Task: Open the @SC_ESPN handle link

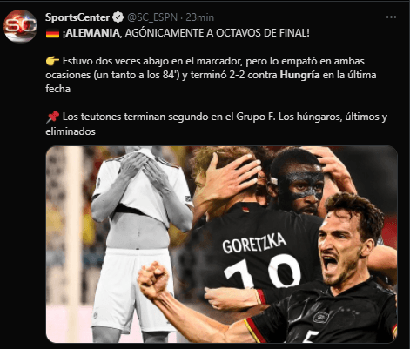Action: (x=152, y=17)
